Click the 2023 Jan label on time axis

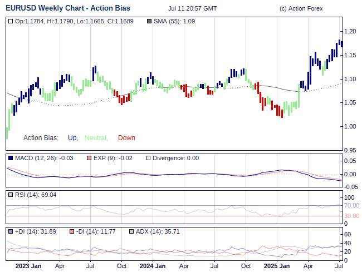tap(28, 266)
